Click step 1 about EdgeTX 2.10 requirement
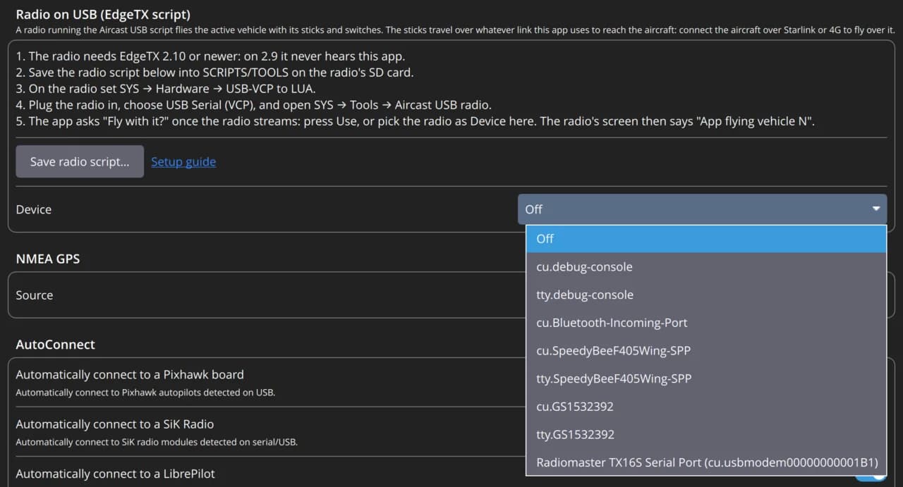Image resolution: width=903 pixels, height=487 pixels. pyautogui.click(x=210, y=56)
